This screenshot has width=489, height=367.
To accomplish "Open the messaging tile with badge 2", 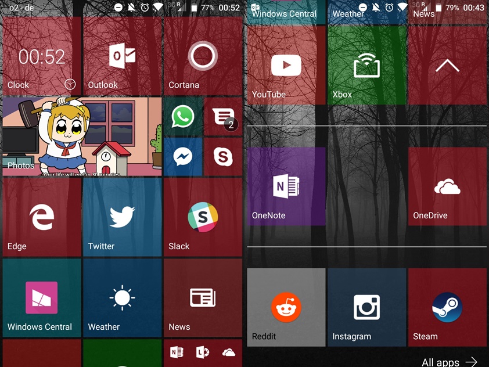I will click(x=223, y=117).
